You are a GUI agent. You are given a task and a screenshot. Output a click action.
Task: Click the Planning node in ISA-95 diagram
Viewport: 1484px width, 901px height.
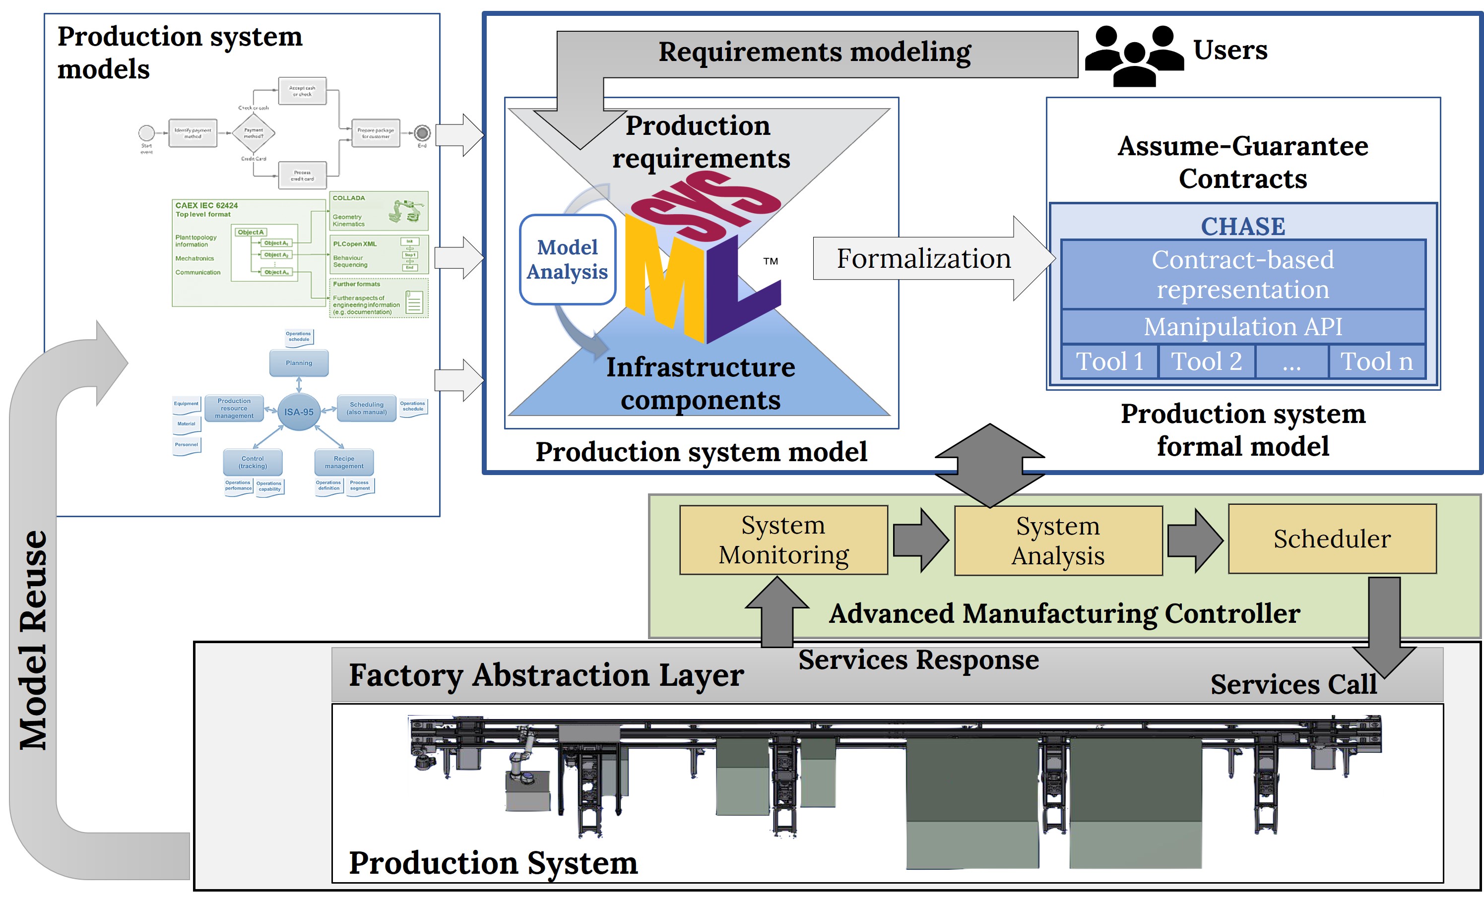click(299, 363)
